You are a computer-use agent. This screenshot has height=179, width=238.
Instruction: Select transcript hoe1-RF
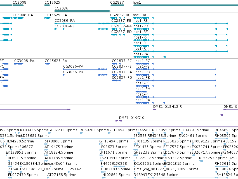pyautogui.click(x=180, y=40)
